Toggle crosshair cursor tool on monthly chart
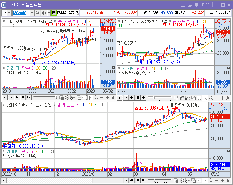 tap(91, 98)
